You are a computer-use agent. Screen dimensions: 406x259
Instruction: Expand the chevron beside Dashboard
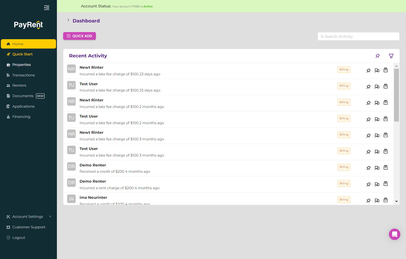coord(68,20)
